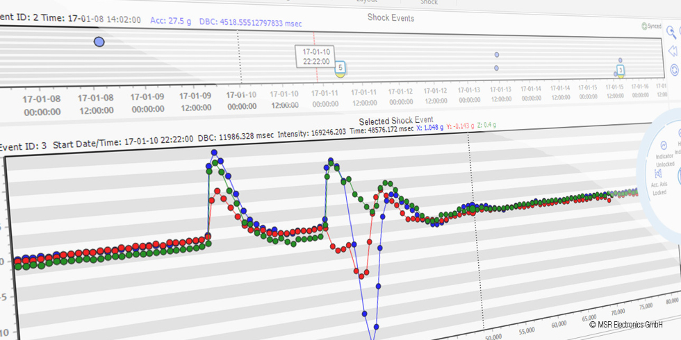681x340 pixels.
Task: Select shock event marker numbered 5
Action: (x=340, y=67)
